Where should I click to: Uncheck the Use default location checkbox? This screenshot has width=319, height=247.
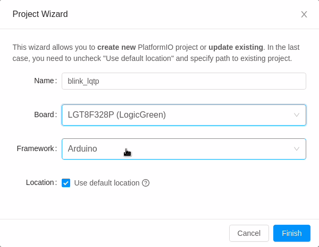pos(66,183)
